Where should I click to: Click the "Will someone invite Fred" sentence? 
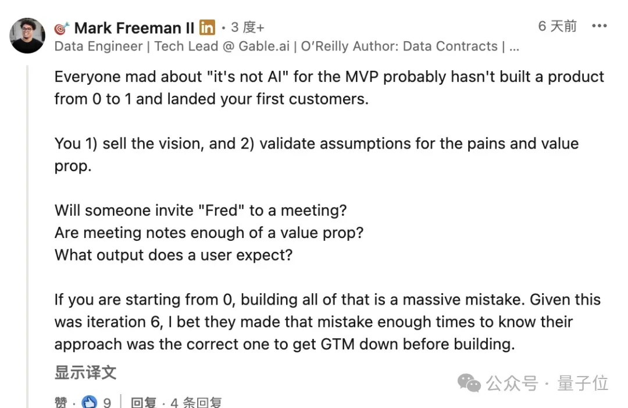(x=201, y=210)
